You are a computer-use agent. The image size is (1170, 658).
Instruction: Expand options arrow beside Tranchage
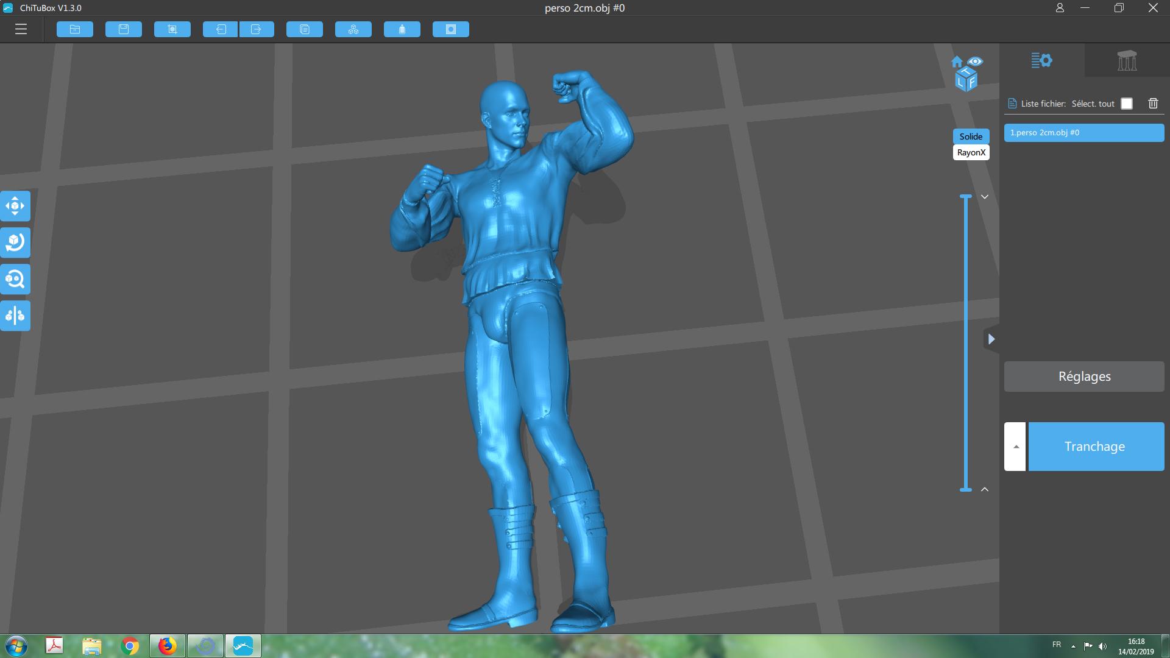pos(1015,447)
